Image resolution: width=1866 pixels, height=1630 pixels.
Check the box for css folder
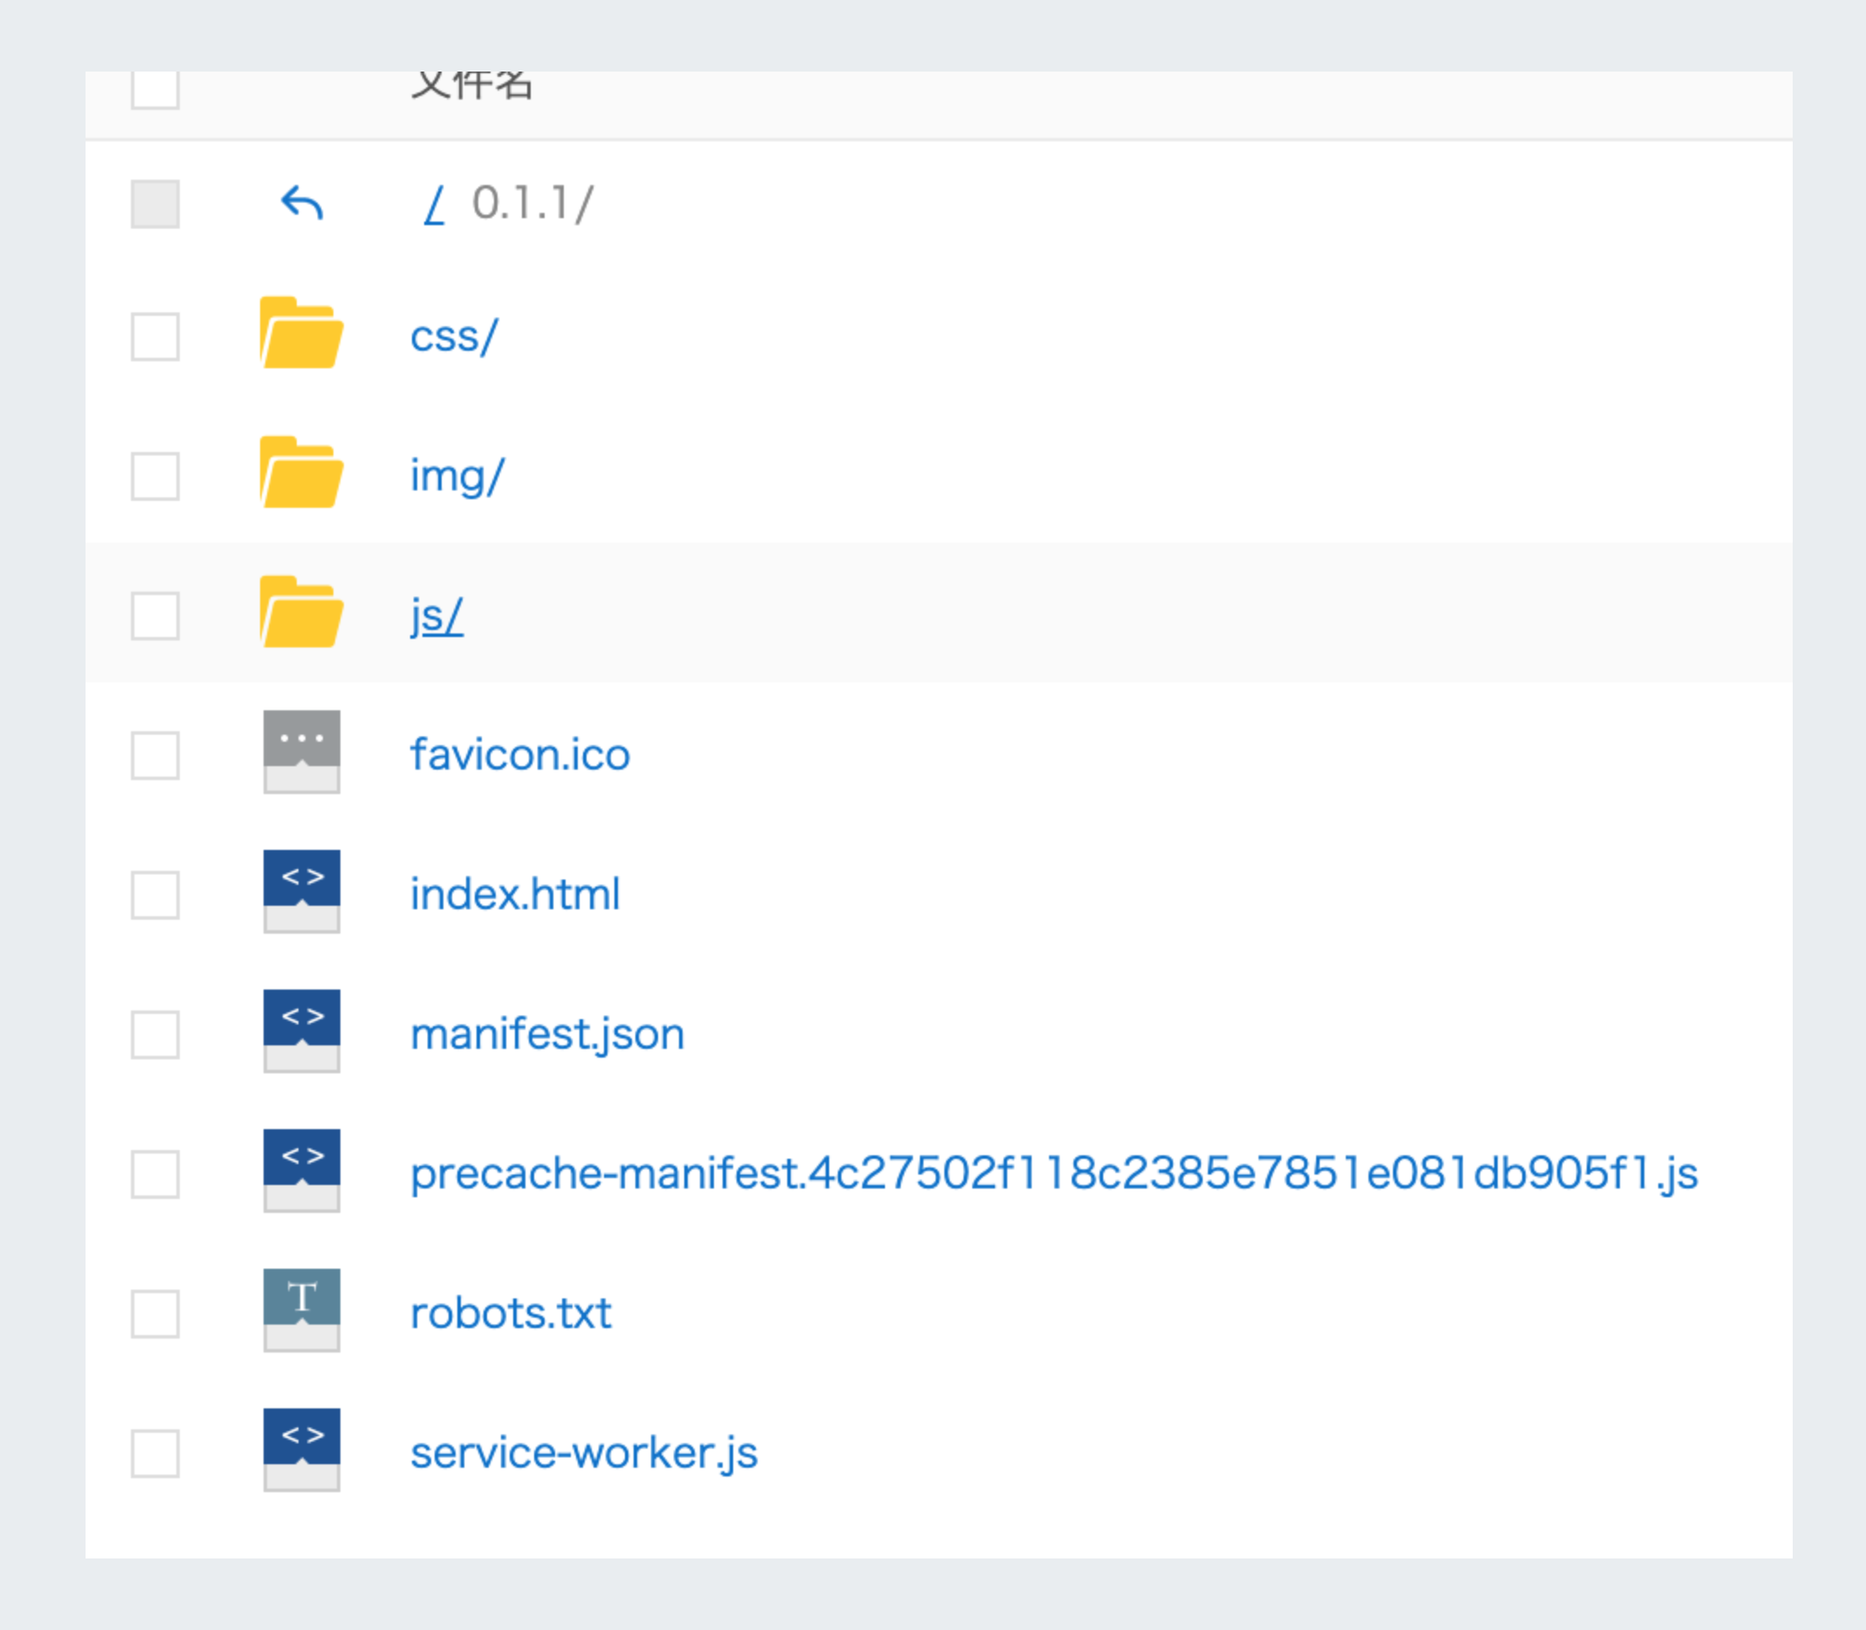click(x=154, y=337)
